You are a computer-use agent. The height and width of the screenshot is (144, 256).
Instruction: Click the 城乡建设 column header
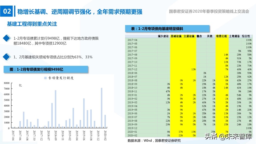(163, 36)
